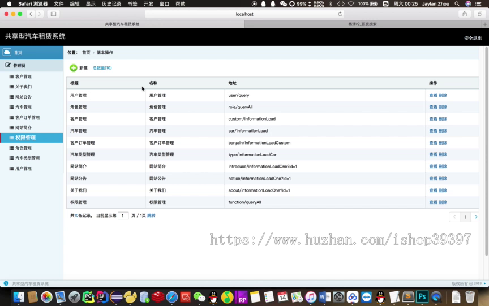Open WeChat in the Dock
This screenshot has height=306, width=489.
[200, 297]
